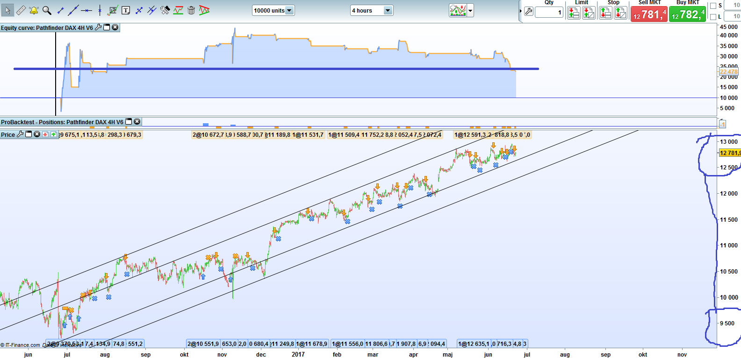Click the Equity curve panel title
Screen dimensions: 741x358
(47, 28)
